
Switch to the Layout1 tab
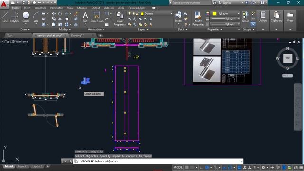point(22,166)
